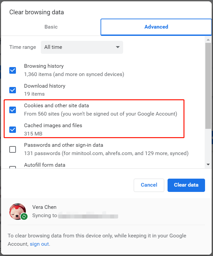Switch to the Basic tab
This screenshot has width=213, height=256.
coord(51,27)
